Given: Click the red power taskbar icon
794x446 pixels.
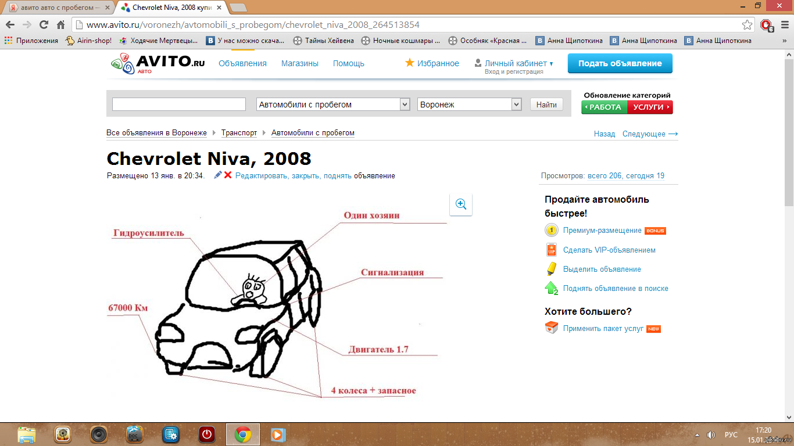Looking at the screenshot, I should (x=207, y=434).
